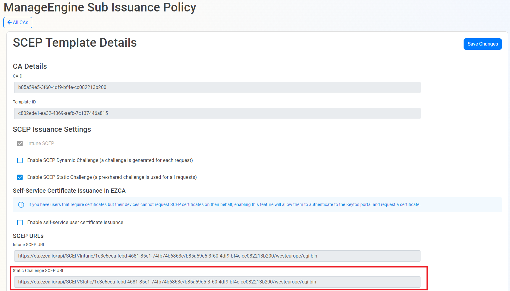510x291 pixels.
Task: Click the SCEP URLs heading
Action: click(x=28, y=236)
